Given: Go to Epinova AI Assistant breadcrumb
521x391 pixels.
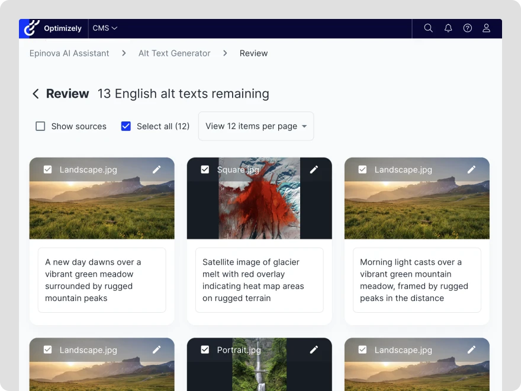Looking at the screenshot, I should (69, 53).
